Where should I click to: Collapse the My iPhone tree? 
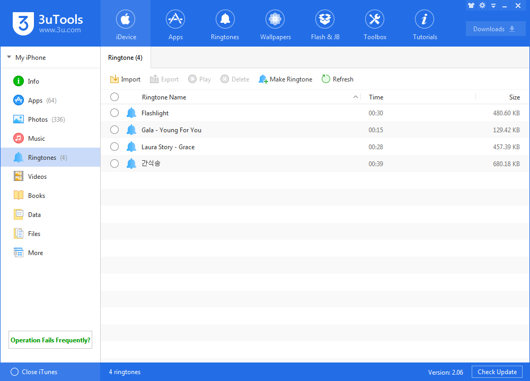[x=9, y=57]
